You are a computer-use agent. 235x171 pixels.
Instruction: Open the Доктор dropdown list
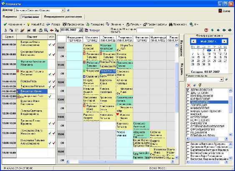63,10
